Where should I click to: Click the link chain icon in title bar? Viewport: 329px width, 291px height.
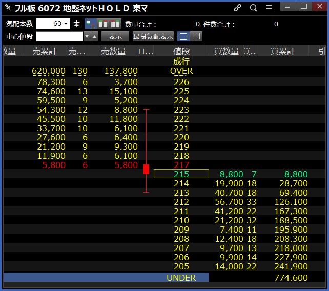point(237,8)
